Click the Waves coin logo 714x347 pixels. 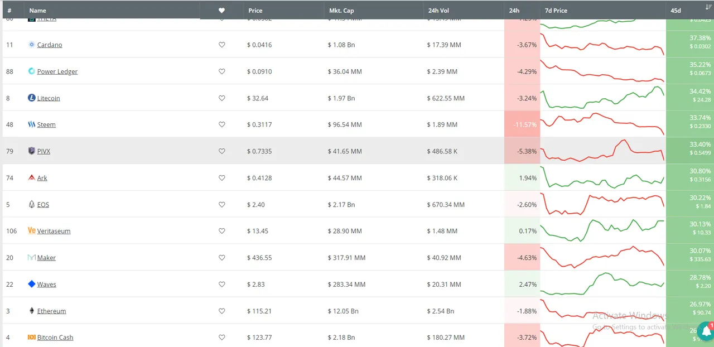(x=32, y=284)
